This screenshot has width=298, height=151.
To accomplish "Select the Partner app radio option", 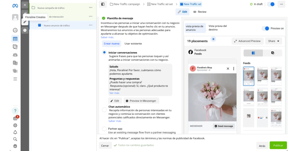I will click(x=104, y=129).
